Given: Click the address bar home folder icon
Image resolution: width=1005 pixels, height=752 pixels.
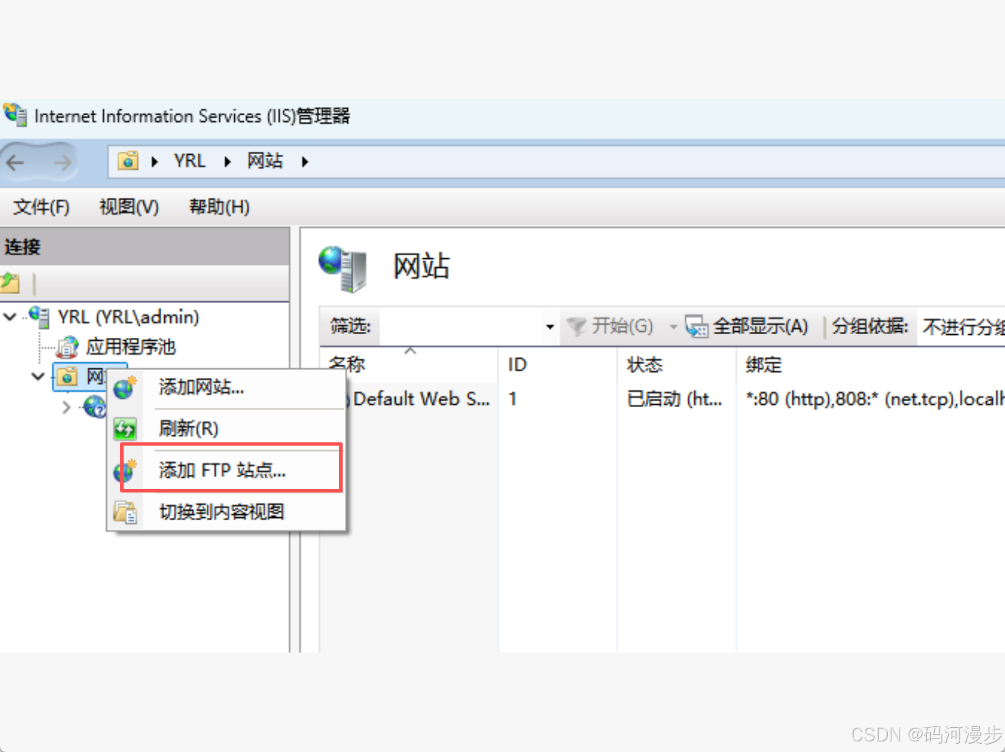Looking at the screenshot, I should click(x=128, y=161).
